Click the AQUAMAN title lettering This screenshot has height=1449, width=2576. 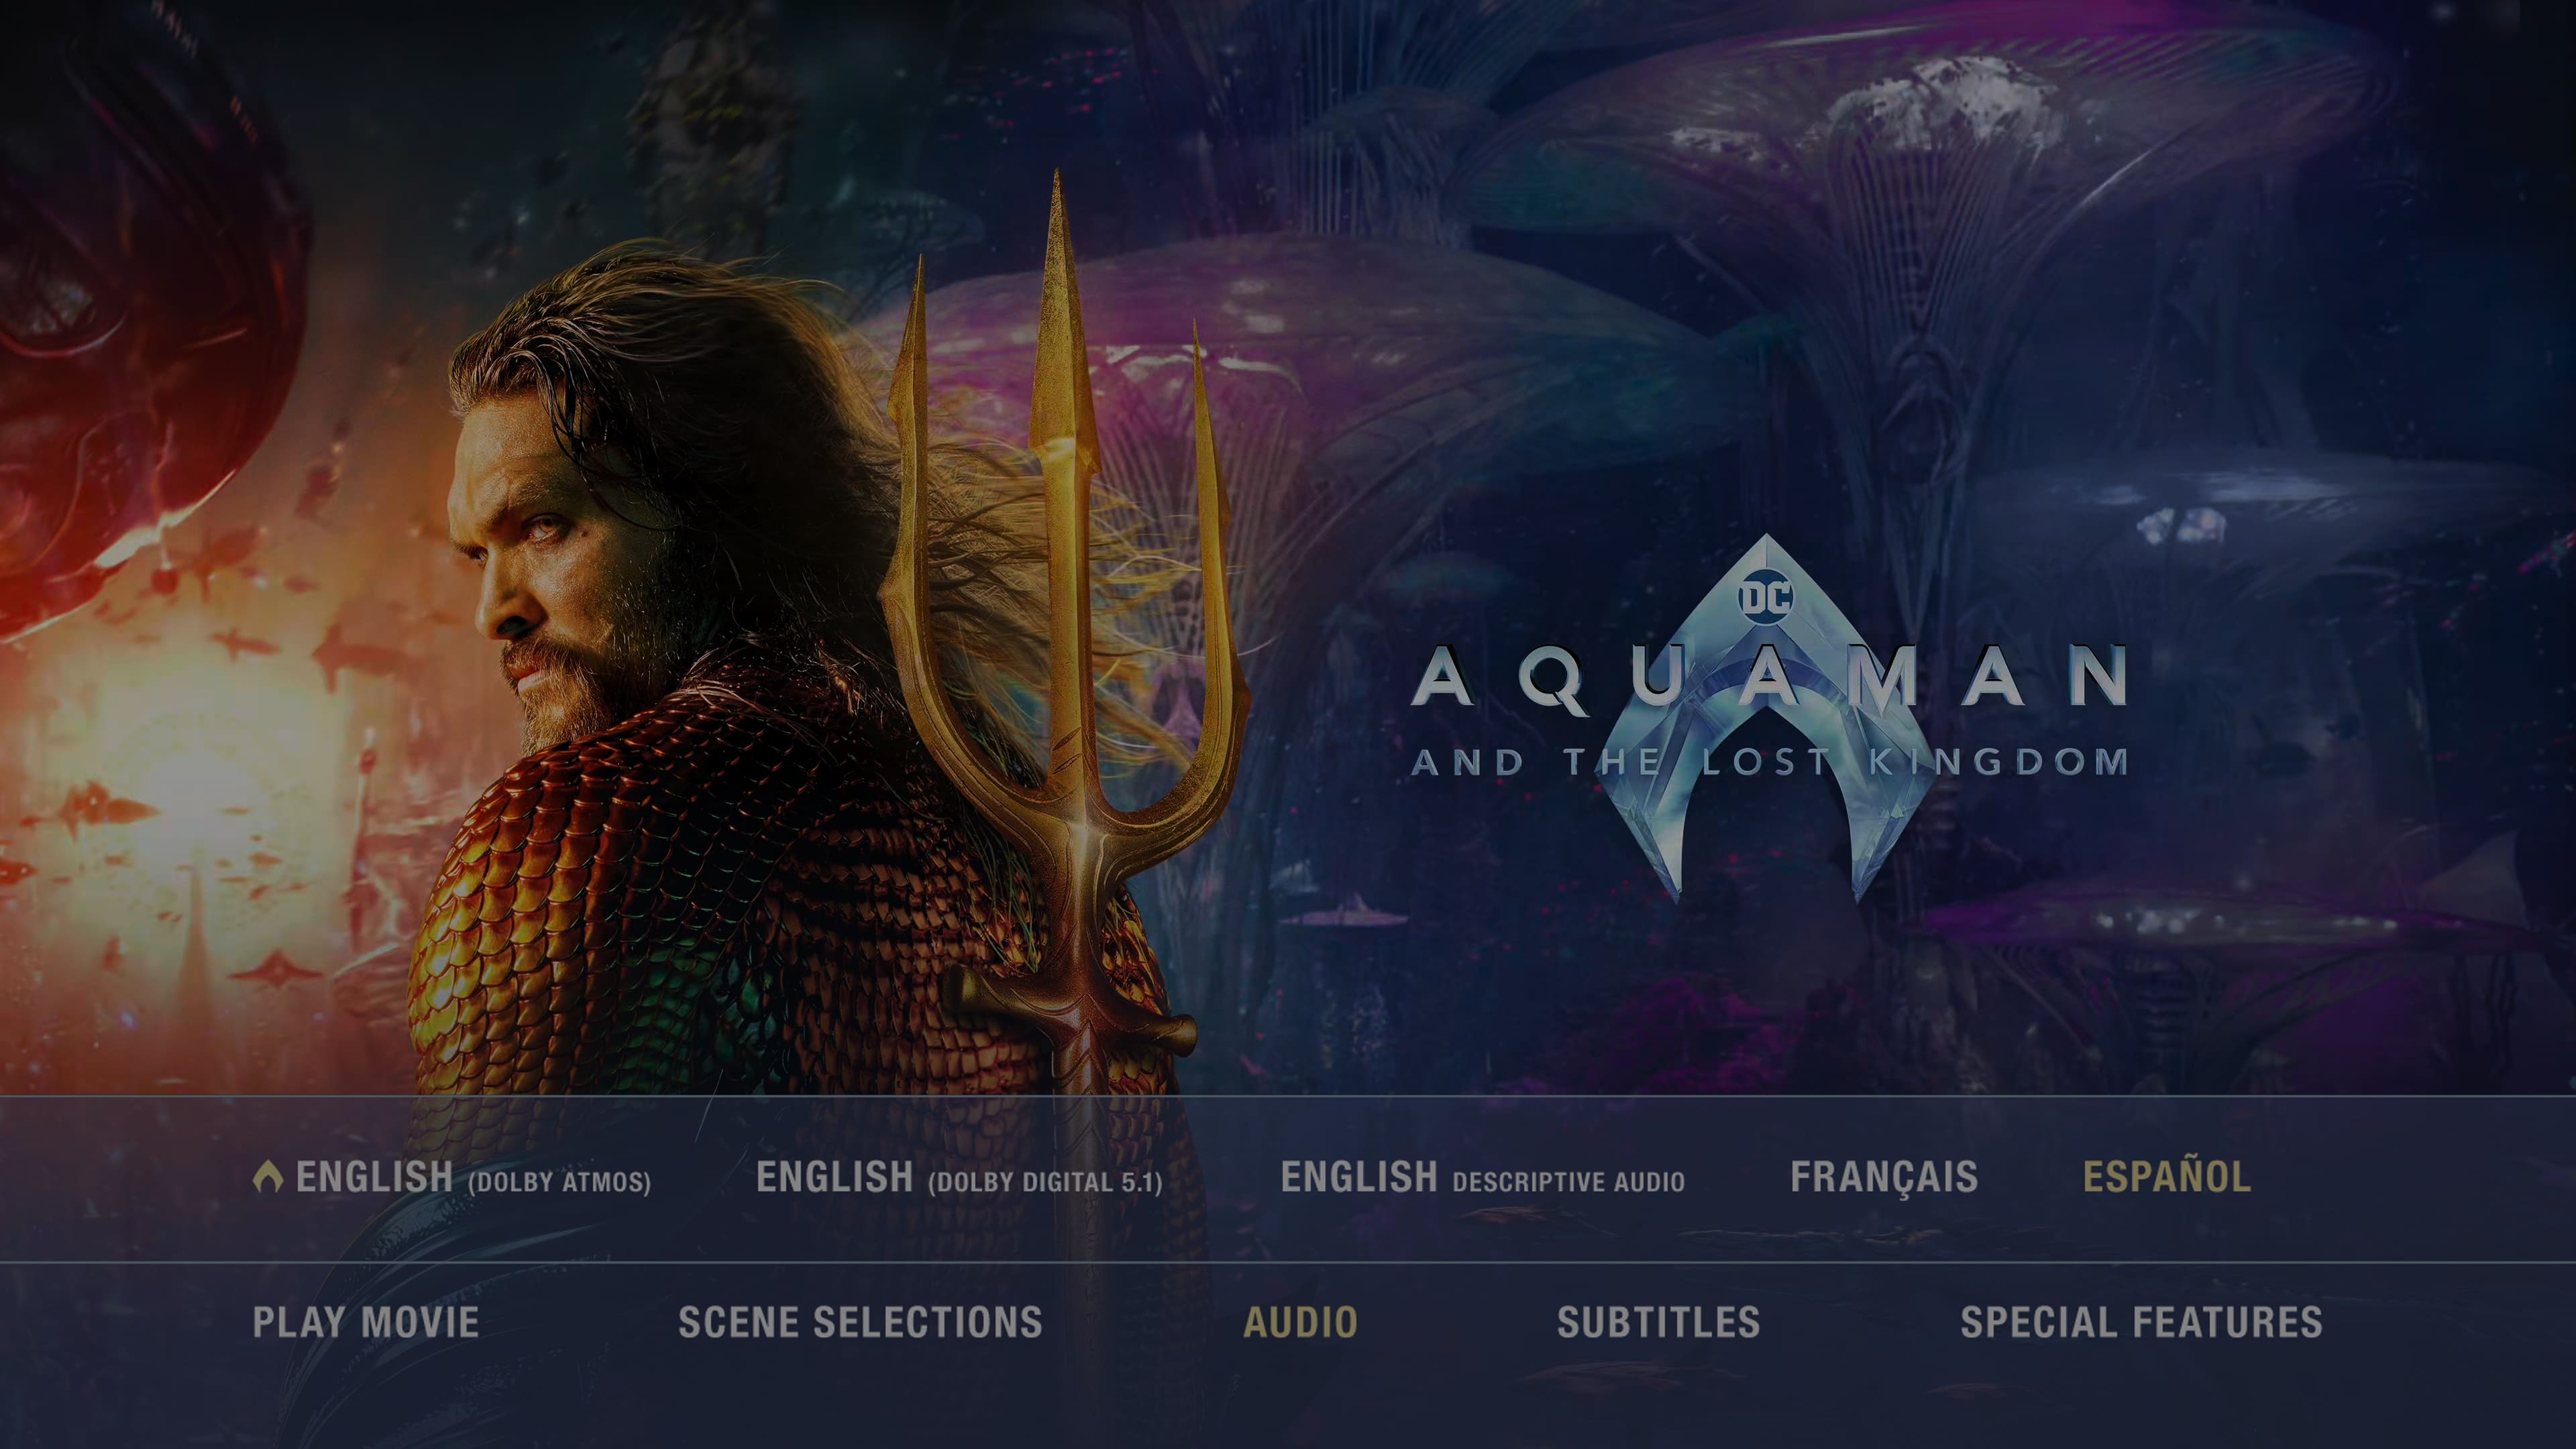pos(1769,677)
